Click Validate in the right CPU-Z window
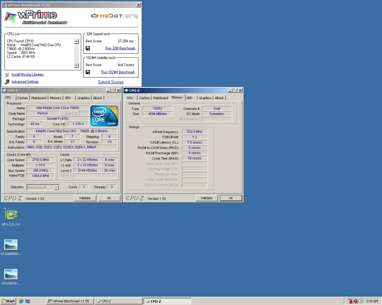 click(207, 198)
